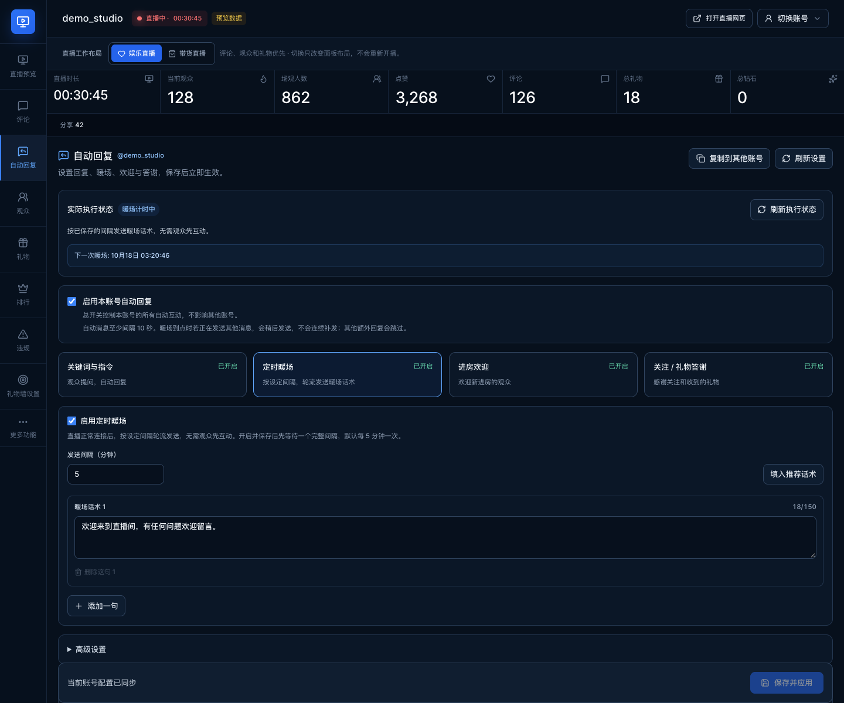Click 删除这句 1 link
844x703 pixels.
click(x=96, y=572)
